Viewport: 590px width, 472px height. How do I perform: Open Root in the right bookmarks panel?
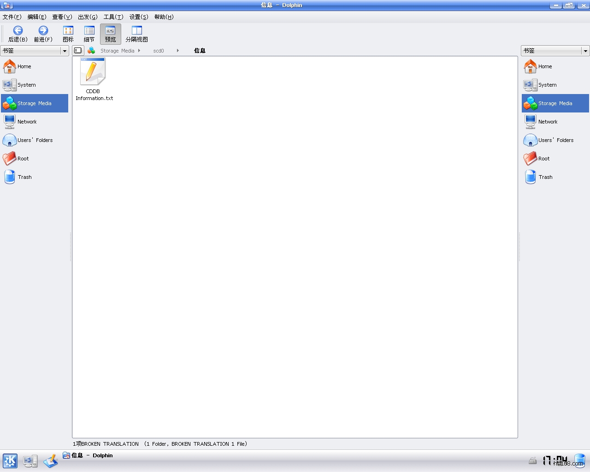(x=544, y=159)
